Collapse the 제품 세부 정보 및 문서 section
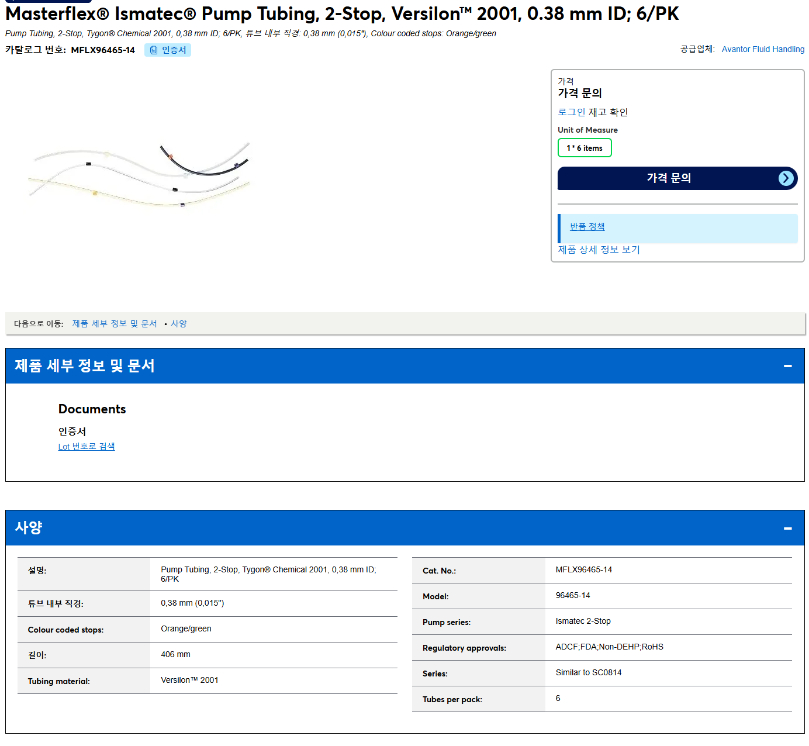The height and width of the screenshot is (746, 809). [x=787, y=366]
